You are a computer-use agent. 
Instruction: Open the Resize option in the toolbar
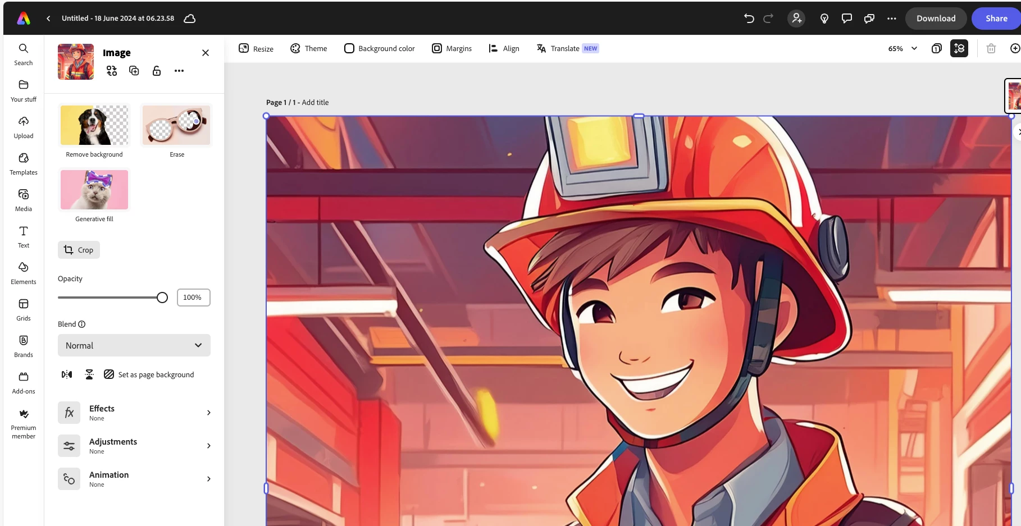point(256,48)
